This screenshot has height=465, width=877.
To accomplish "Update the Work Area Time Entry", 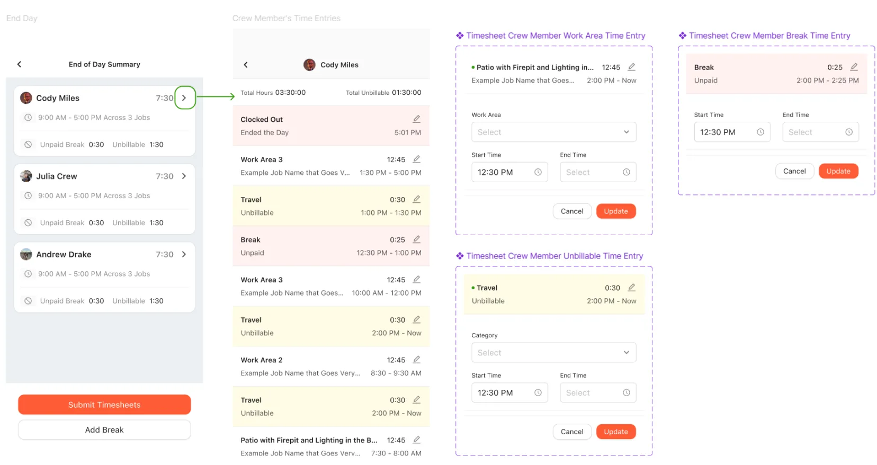I will [616, 211].
